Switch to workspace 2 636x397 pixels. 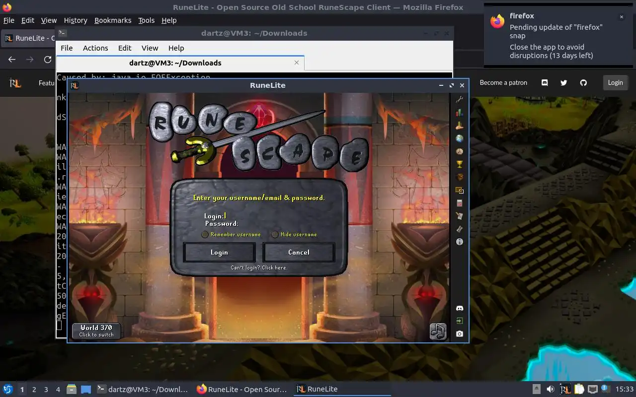(x=34, y=390)
